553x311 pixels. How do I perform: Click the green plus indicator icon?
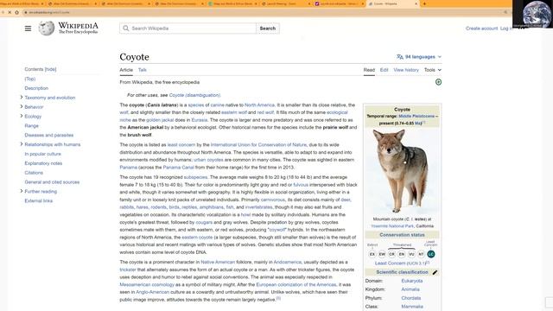438,82
